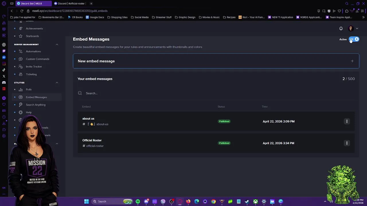Open Starboards in the sidebar
The width and height of the screenshot is (367, 206).
click(x=32, y=36)
